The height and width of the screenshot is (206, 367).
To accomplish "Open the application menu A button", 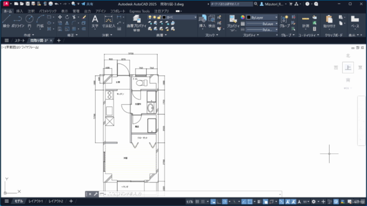I will pos(6,4).
